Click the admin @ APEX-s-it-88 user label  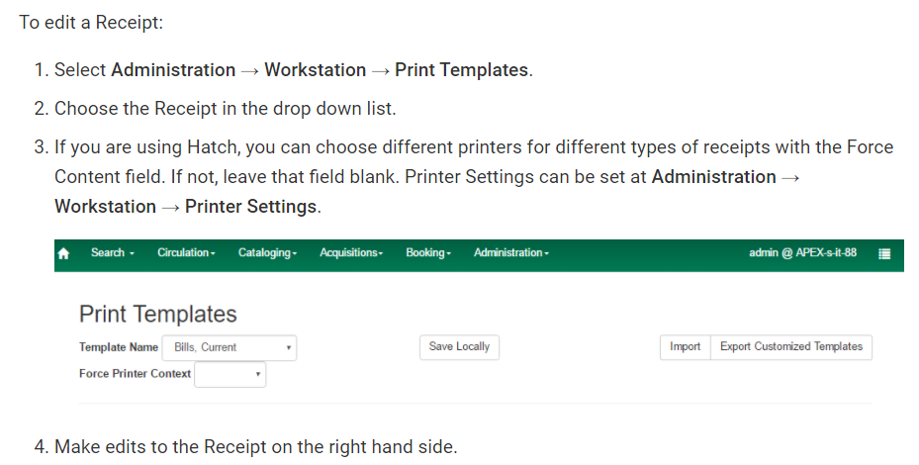coord(802,252)
